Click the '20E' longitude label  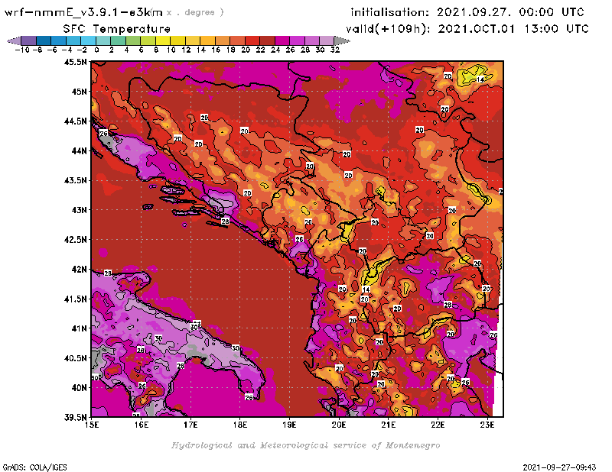[x=339, y=425]
